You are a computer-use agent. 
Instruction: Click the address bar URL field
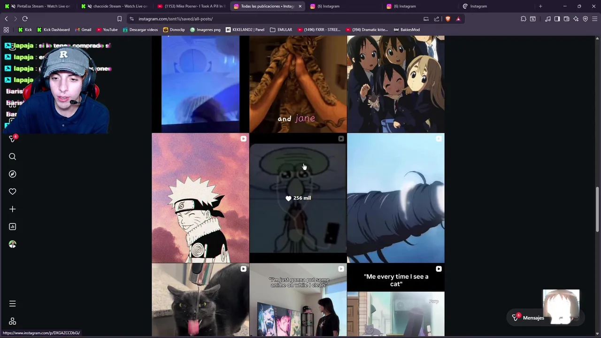tap(277, 19)
